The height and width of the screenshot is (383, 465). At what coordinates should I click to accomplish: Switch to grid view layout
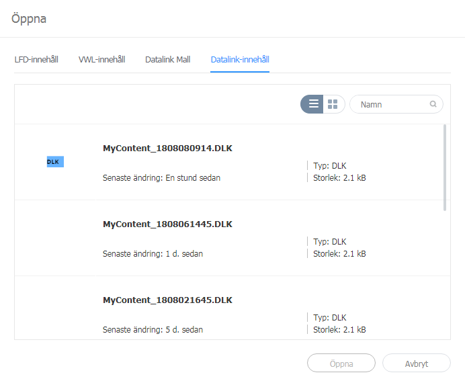[x=333, y=104]
